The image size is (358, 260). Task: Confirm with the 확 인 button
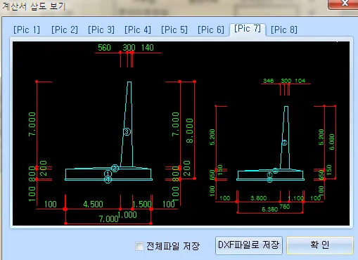pyautogui.click(x=320, y=245)
